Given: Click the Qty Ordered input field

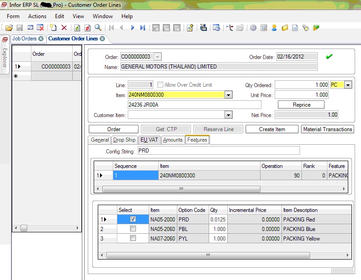Looking at the screenshot, I should 301,85.
